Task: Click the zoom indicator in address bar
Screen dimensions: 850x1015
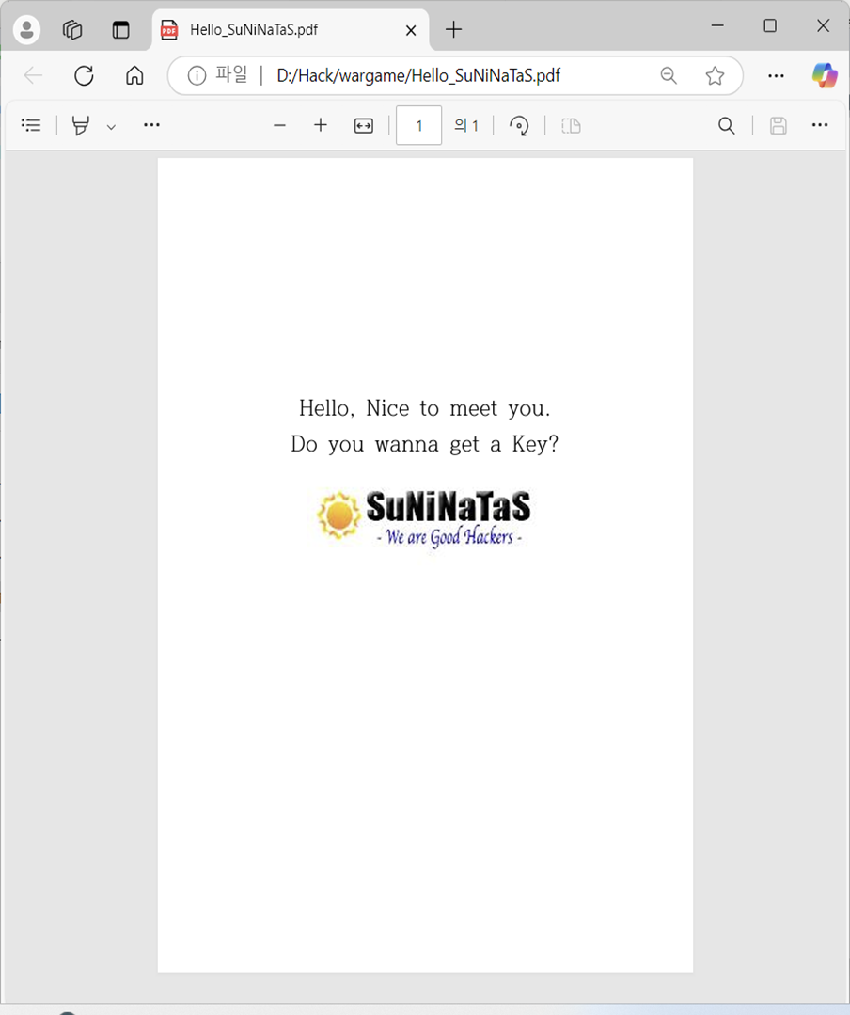Action: pos(669,76)
